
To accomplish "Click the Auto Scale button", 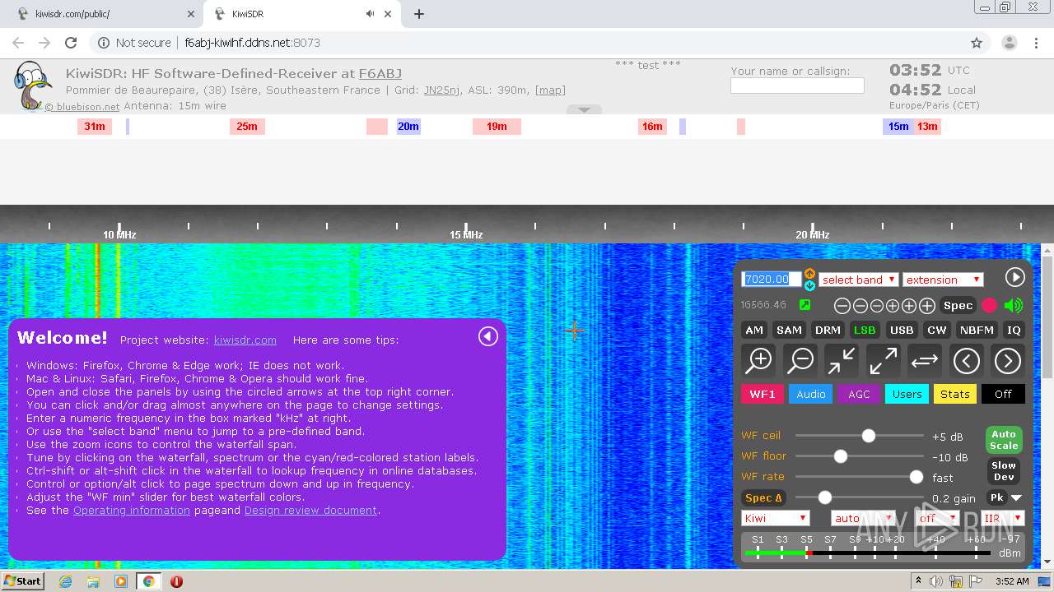I will (1004, 440).
